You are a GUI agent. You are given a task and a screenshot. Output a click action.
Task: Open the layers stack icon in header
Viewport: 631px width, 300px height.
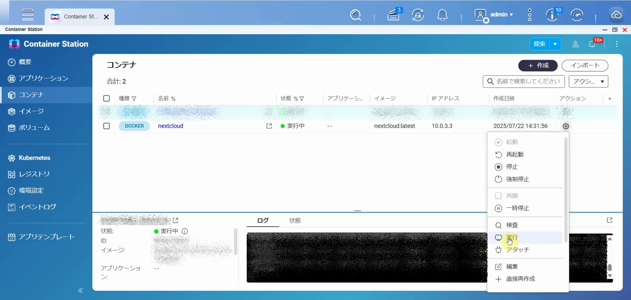[576, 44]
